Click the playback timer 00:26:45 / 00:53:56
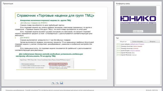This screenshot has width=163, height=91. coord(152,90)
